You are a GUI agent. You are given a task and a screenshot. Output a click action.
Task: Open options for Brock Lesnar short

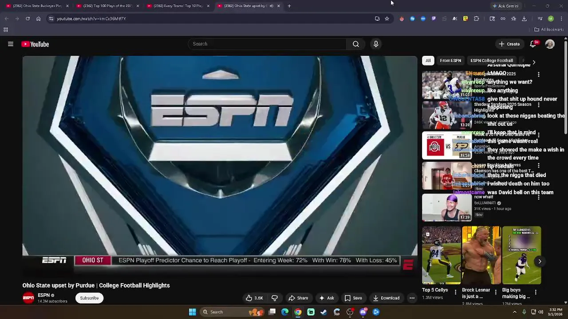click(496, 292)
